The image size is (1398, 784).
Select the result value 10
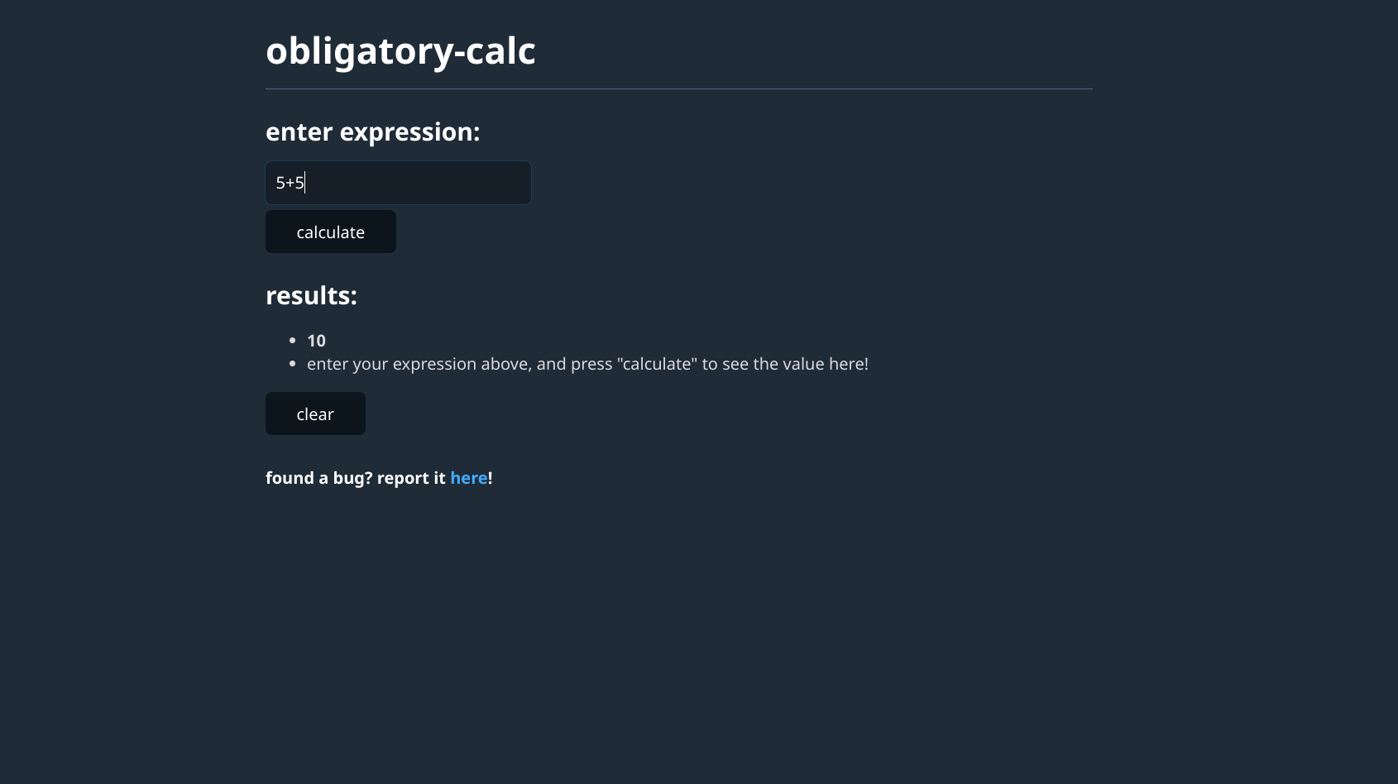(316, 341)
